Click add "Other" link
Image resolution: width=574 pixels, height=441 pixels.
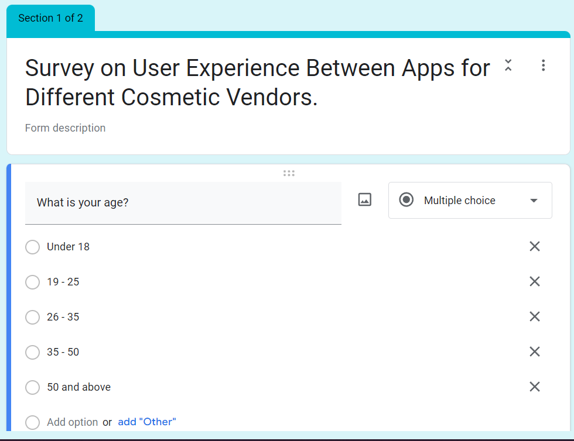tap(147, 422)
